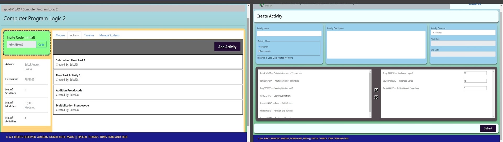This screenshot has width=503, height=142.
Task: Select the Pseudocode activity class radio
Action: (259, 51)
